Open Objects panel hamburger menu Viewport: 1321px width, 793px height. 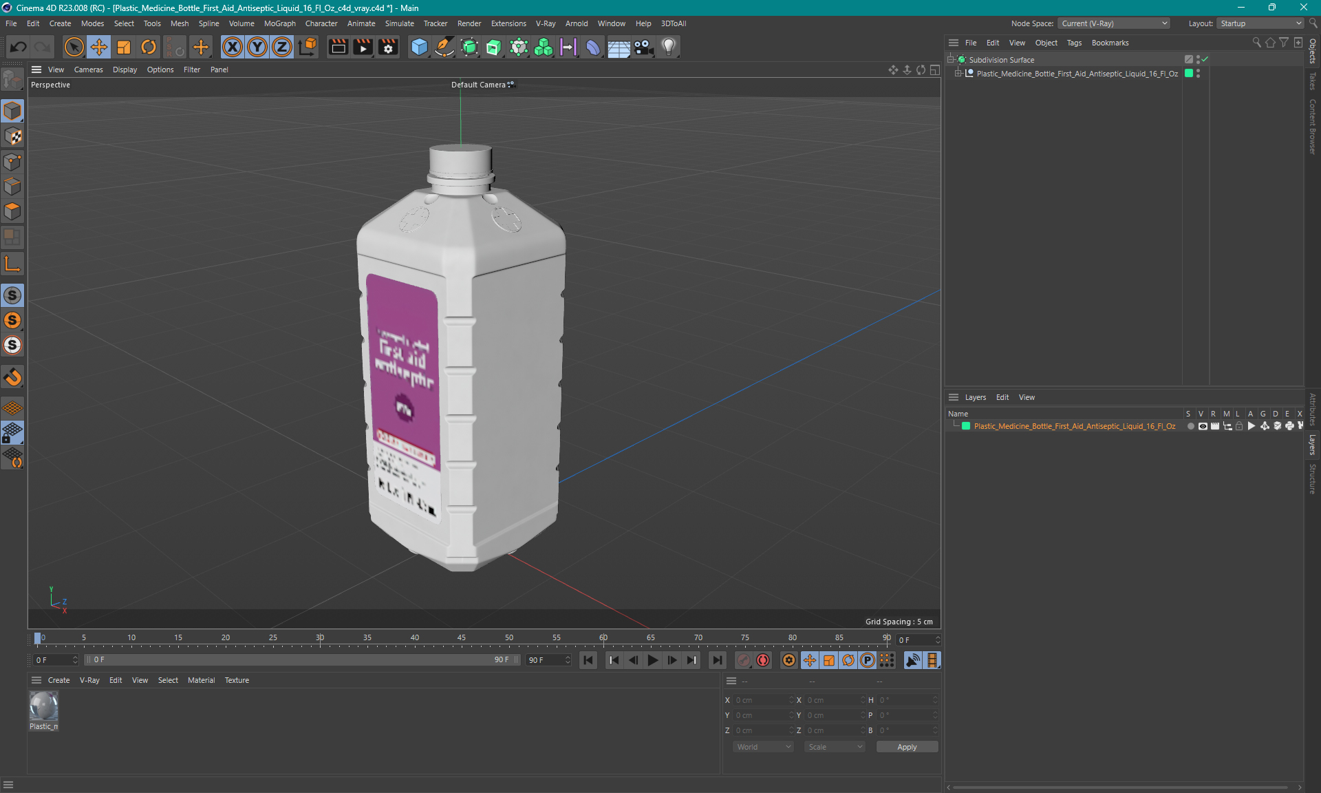pyautogui.click(x=954, y=43)
